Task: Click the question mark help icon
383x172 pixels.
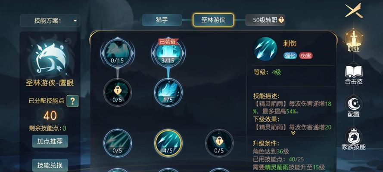Action: pos(72,101)
